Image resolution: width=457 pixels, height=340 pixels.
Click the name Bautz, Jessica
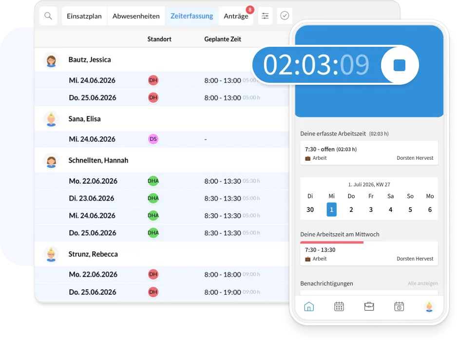(90, 60)
